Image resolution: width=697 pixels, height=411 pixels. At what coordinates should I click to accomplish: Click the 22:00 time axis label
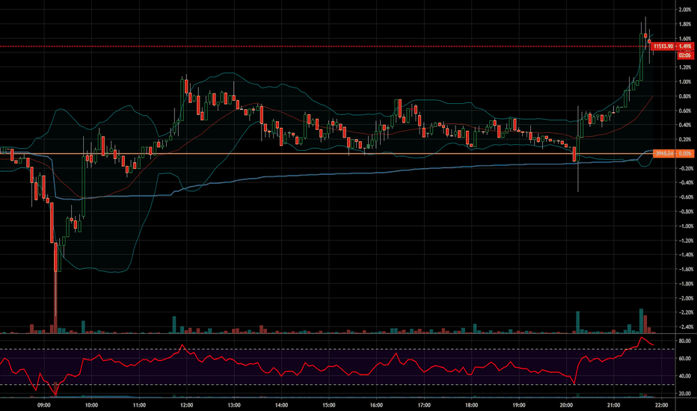pos(661,405)
